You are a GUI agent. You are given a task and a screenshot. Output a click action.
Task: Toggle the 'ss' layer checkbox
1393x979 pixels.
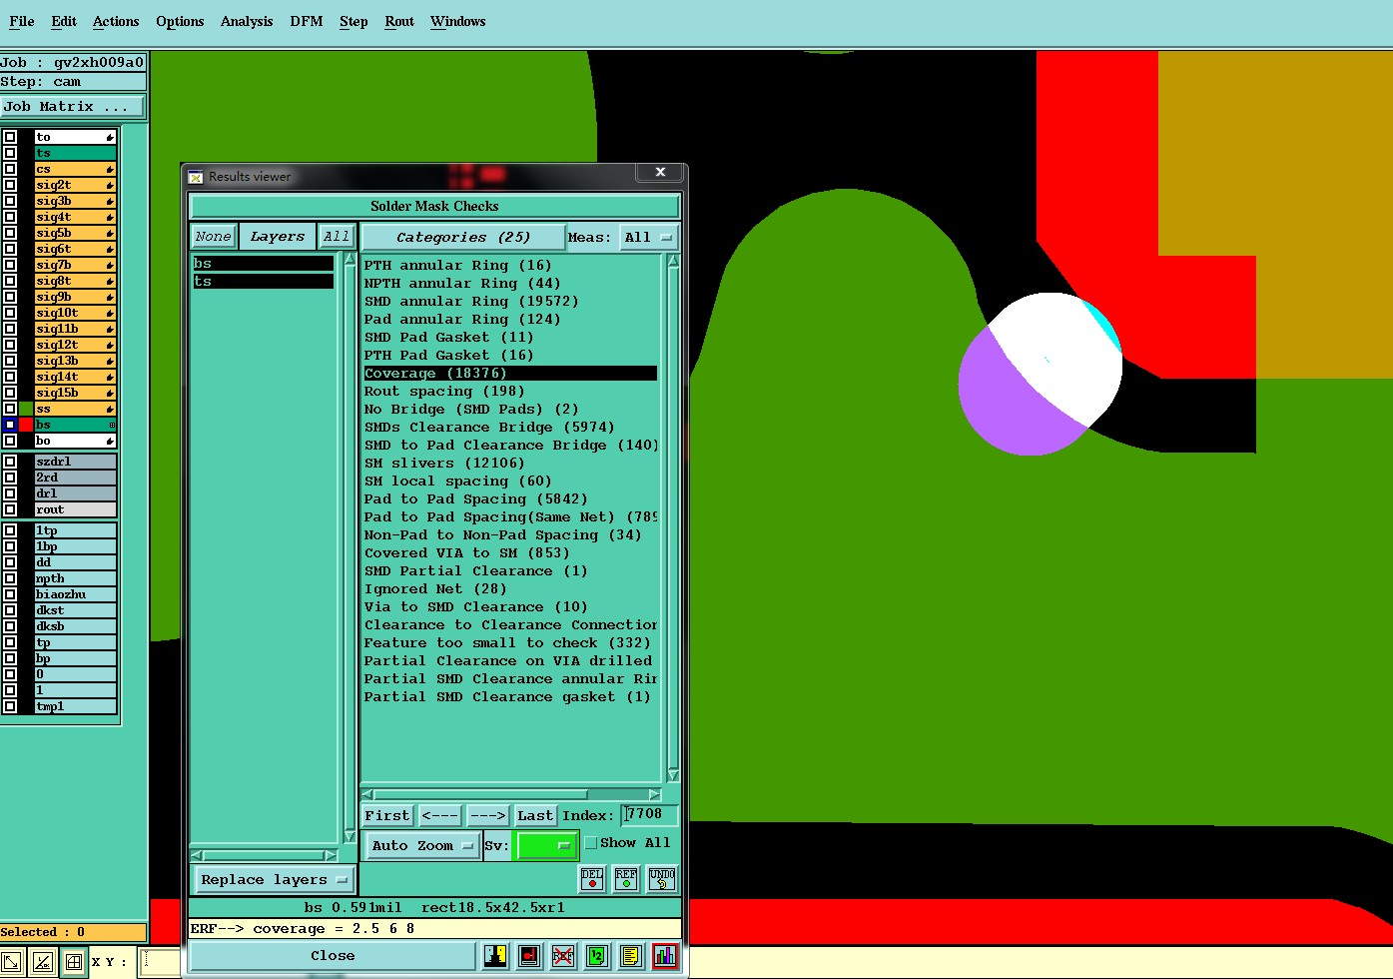pos(10,409)
